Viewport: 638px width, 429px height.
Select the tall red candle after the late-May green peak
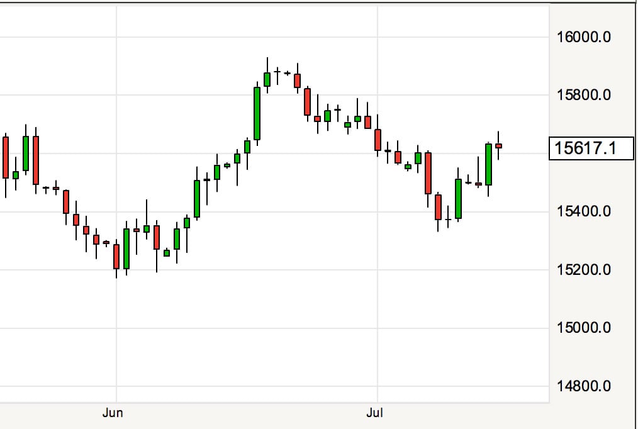pyautogui.click(x=36, y=160)
